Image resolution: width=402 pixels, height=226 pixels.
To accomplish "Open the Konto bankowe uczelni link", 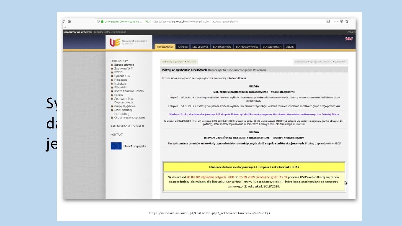I will tap(129, 91).
